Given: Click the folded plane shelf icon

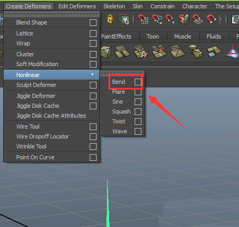Looking at the screenshot, I should coord(177,52).
